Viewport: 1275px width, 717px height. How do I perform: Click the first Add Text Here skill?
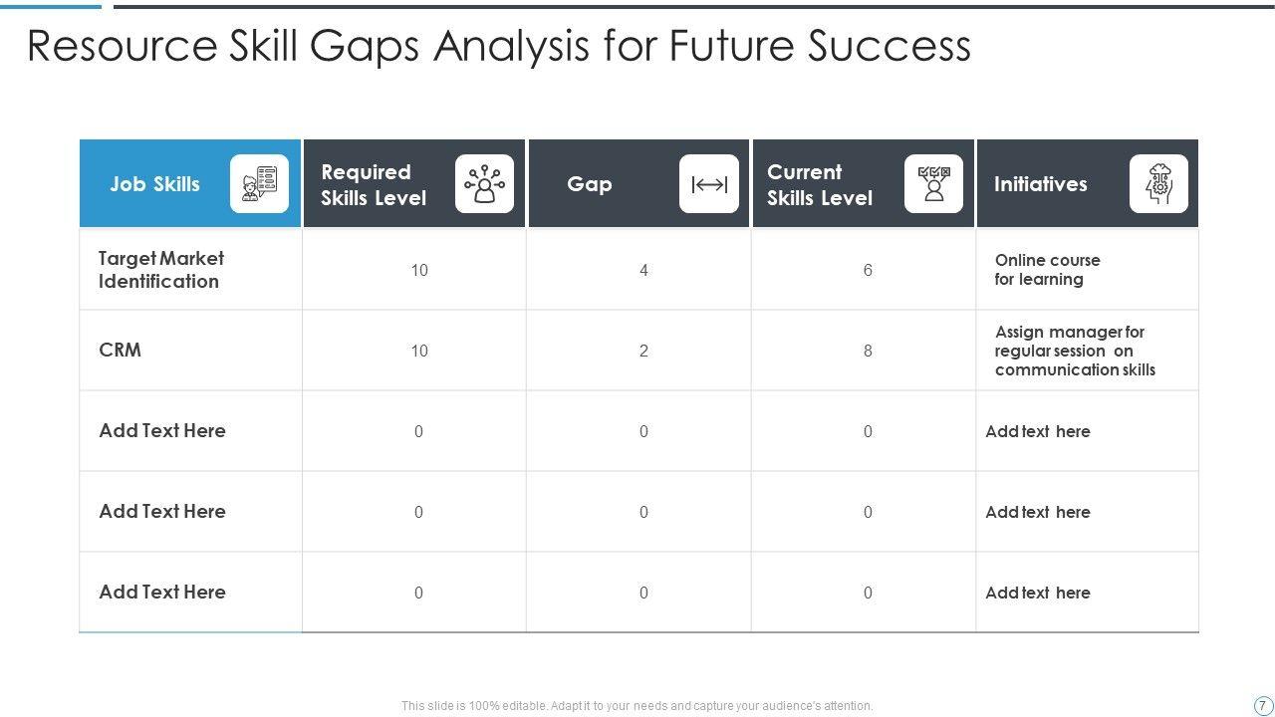tap(162, 430)
